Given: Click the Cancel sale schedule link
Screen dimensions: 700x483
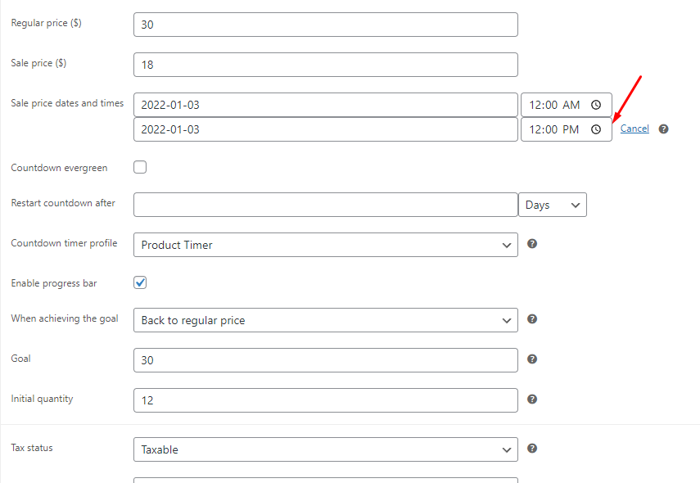Looking at the screenshot, I should click(x=635, y=129).
